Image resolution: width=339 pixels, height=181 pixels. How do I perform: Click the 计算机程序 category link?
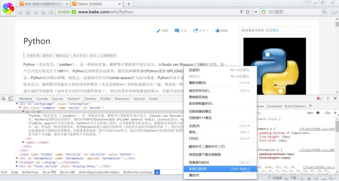(x=108, y=56)
